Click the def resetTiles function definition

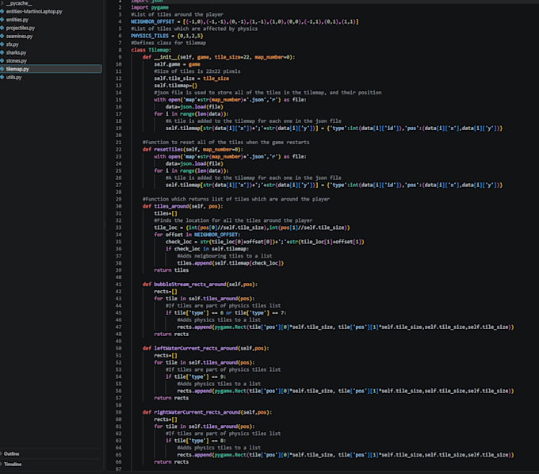pyautogui.click(x=193, y=150)
